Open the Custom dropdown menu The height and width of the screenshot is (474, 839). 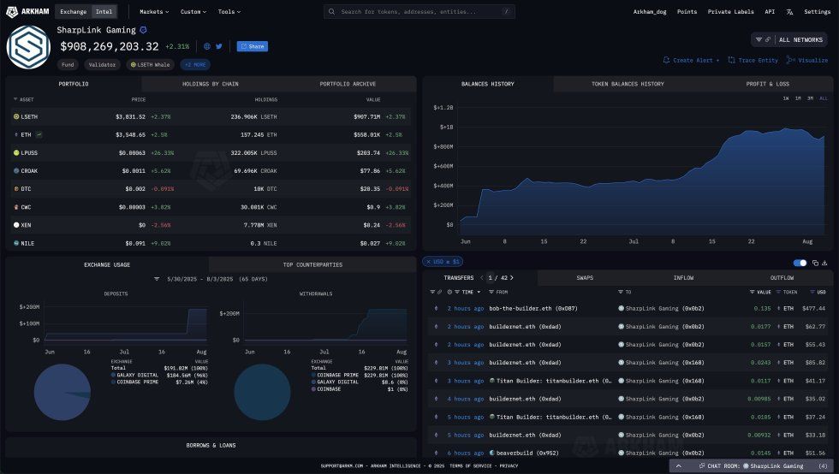pos(193,11)
